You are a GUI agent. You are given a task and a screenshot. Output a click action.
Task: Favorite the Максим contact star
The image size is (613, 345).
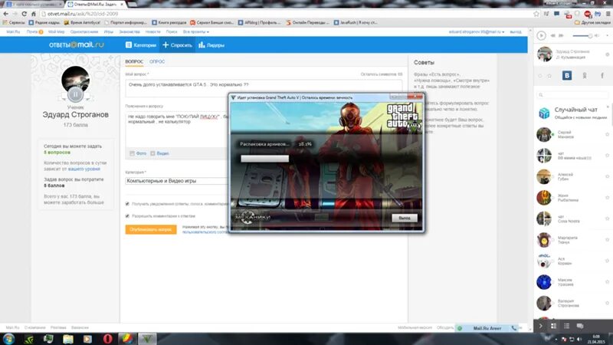pyautogui.click(x=607, y=282)
